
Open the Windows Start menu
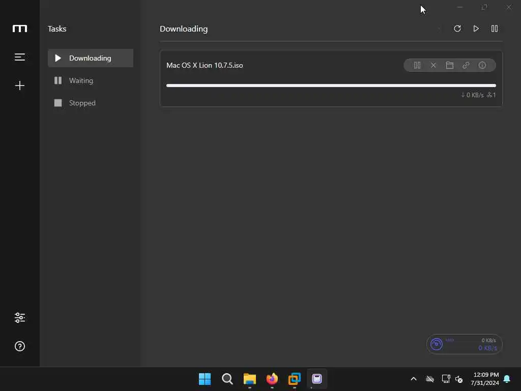point(205,379)
